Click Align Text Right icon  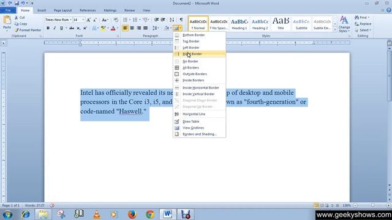tap(139, 28)
